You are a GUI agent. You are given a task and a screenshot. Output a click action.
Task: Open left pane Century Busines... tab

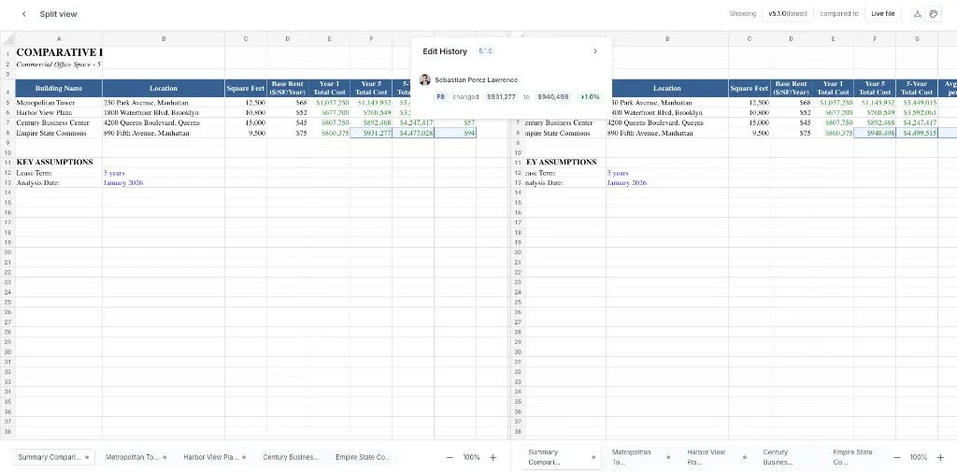pos(292,456)
